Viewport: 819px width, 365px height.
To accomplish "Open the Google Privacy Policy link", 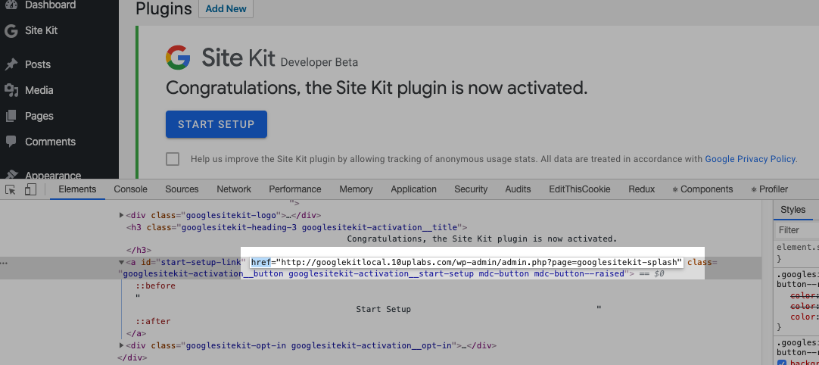I will click(750, 159).
